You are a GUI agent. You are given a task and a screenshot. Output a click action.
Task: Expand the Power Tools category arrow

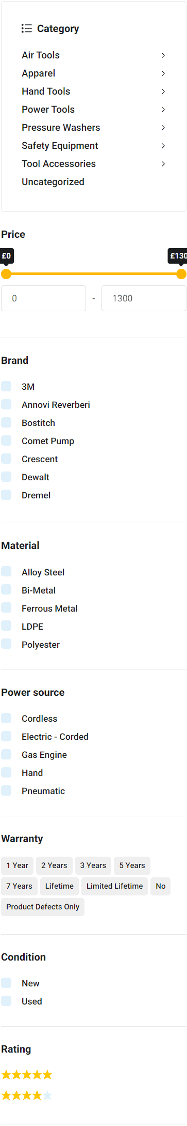coord(163,110)
